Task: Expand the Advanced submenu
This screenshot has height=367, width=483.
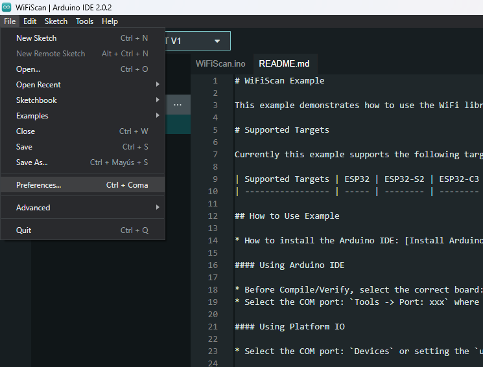Action: coord(82,208)
